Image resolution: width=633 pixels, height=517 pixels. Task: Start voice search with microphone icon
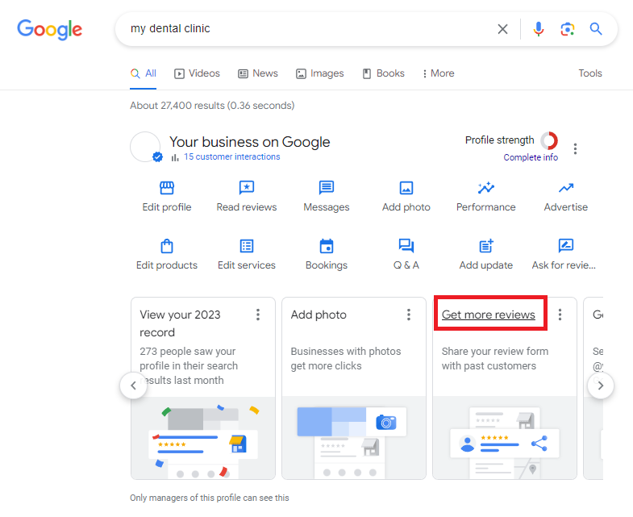538,29
